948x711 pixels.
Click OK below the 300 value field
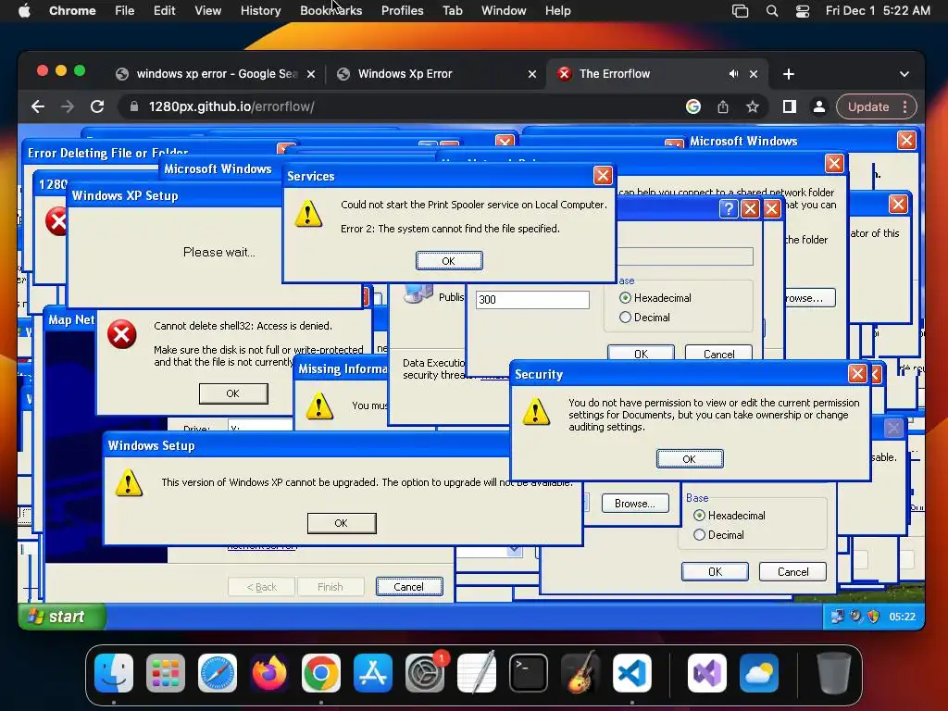[641, 354]
